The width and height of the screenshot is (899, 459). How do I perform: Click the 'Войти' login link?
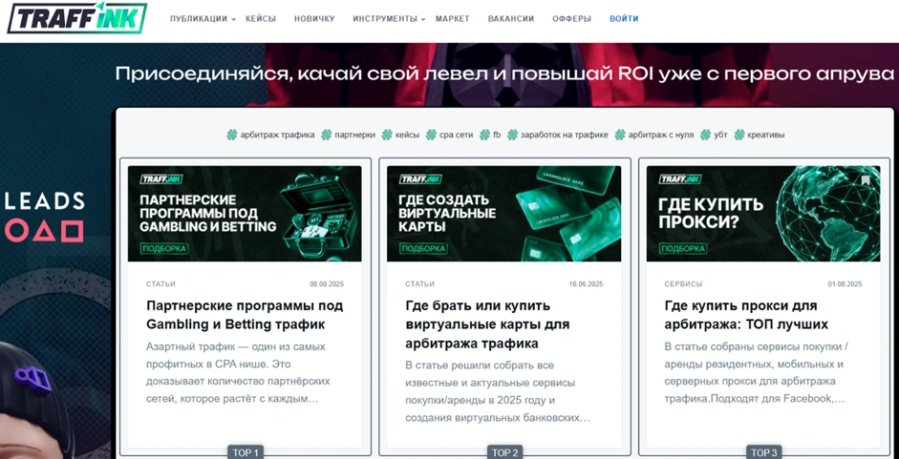[624, 19]
